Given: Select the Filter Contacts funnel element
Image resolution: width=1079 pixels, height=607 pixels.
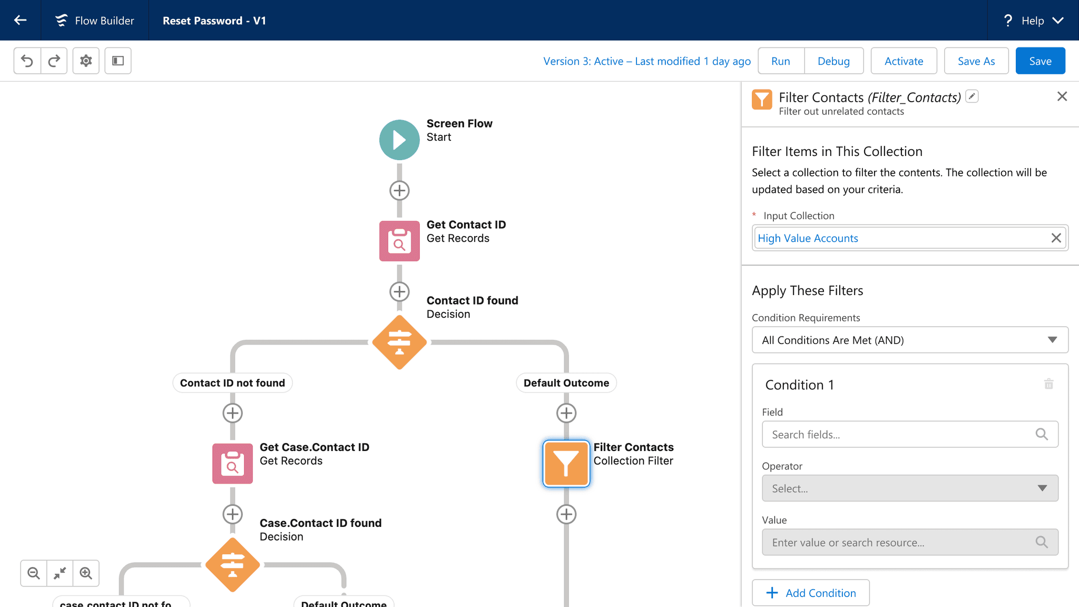Looking at the screenshot, I should click(x=566, y=464).
